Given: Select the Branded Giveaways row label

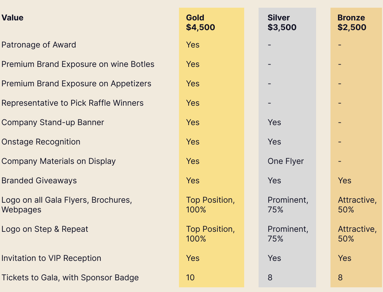Looking at the screenshot, I should click(39, 181).
